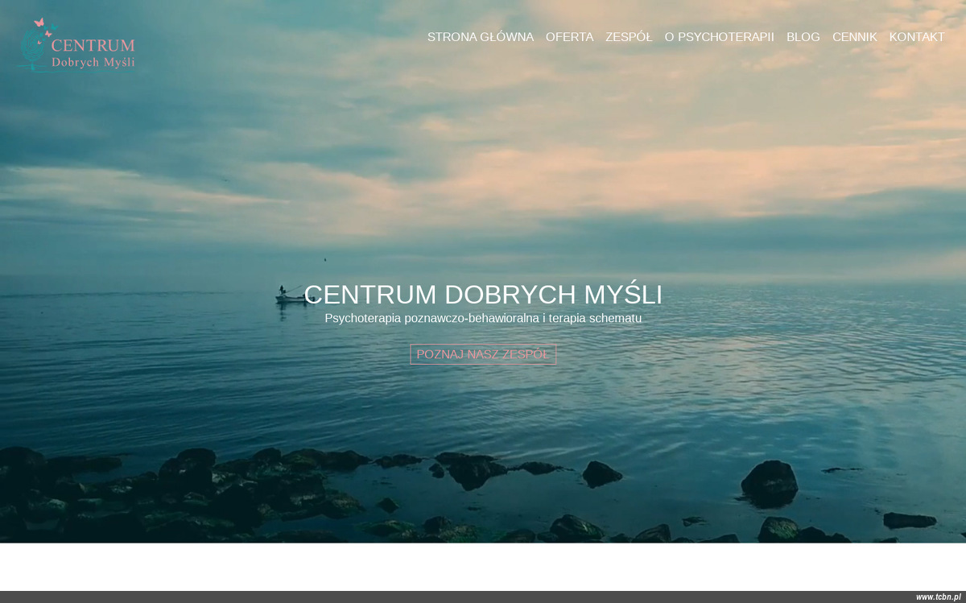Open the Cennik price list
The image size is (966, 603).
[x=854, y=37]
